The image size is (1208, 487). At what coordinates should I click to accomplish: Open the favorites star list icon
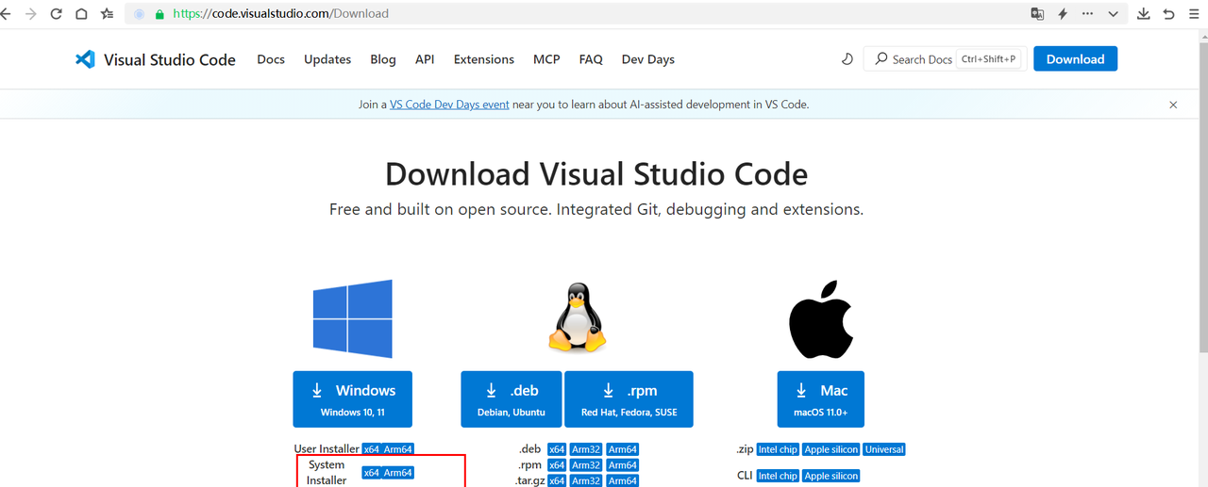pos(108,14)
